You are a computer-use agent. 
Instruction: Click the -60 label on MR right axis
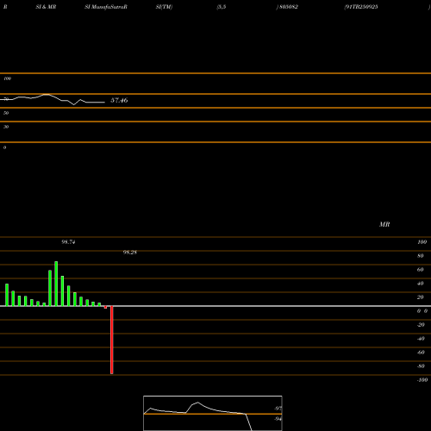coord(421,353)
